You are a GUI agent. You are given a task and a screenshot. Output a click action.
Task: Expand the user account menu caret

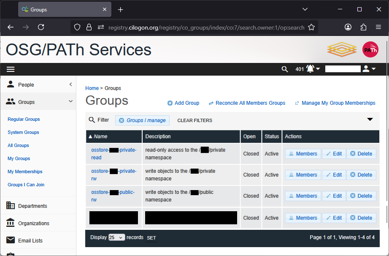(x=373, y=69)
